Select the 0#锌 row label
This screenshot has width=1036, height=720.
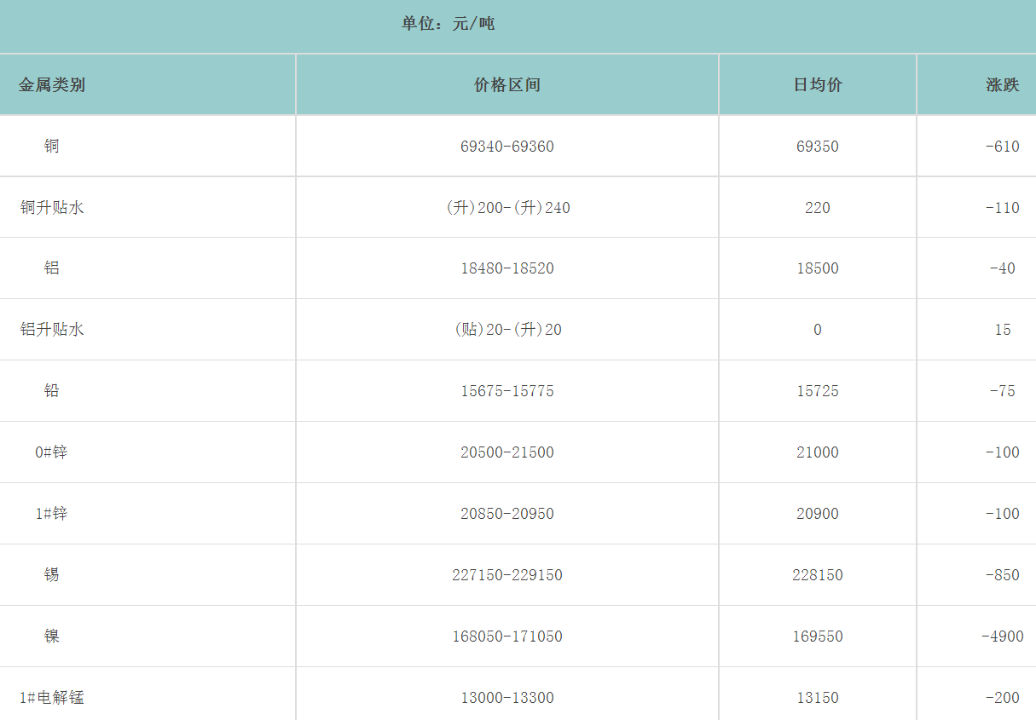click(x=52, y=452)
